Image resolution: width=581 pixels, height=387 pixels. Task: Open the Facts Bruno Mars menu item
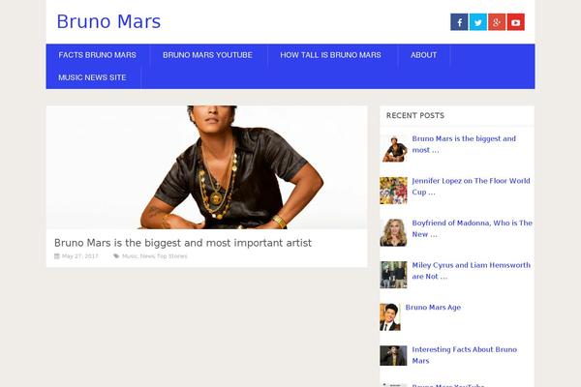(97, 55)
